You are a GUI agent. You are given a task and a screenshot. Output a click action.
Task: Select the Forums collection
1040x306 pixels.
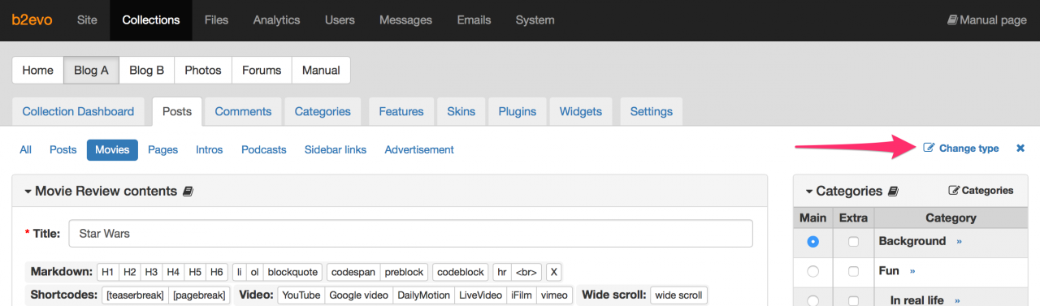tap(262, 70)
